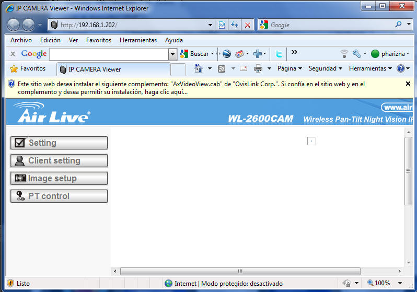Open the Herramientas menu in menu bar
Viewport: 417px width, 292px height.
tap(138, 40)
